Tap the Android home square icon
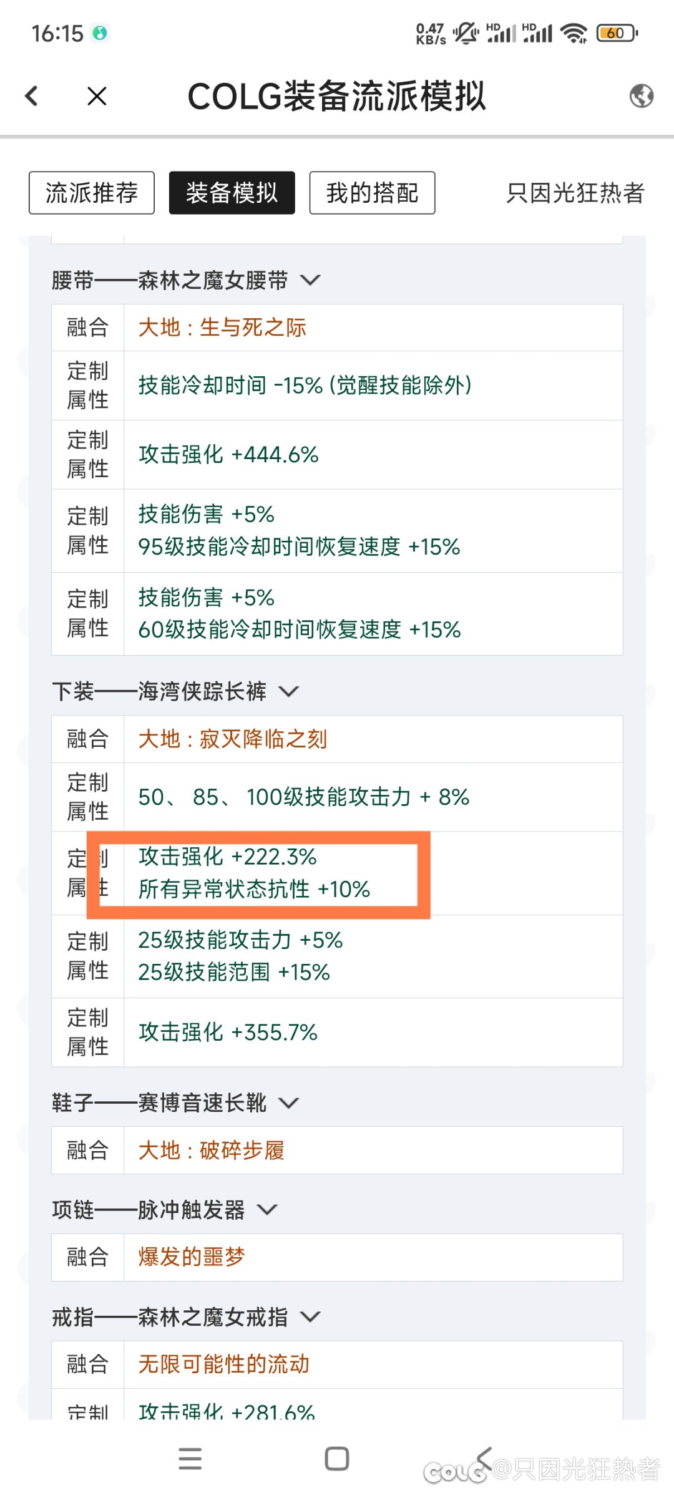This screenshot has width=674, height=1498. coord(337,1459)
